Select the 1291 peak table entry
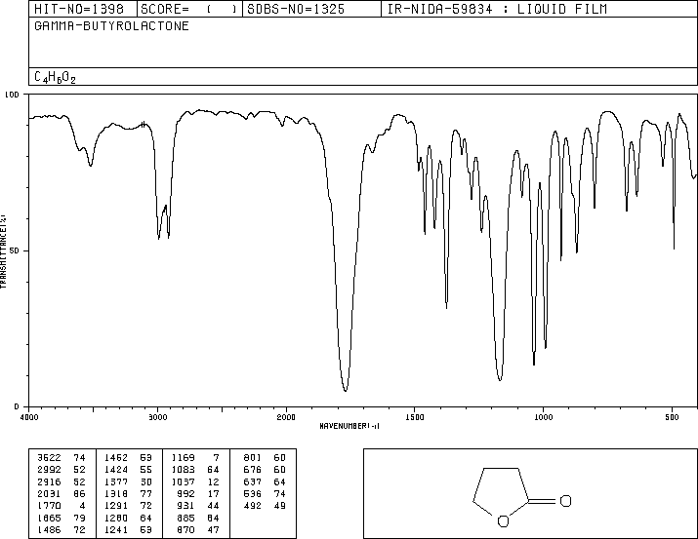698x539 pixels. pyautogui.click(x=128, y=506)
